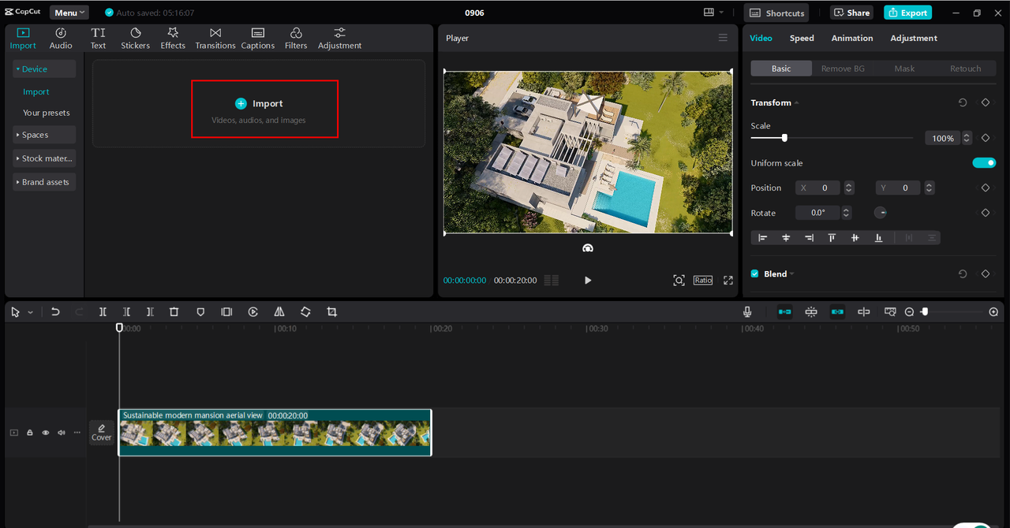This screenshot has width=1010, height=528.
Task: Expand the Brand assets section
Action: [x=44, y=182]
